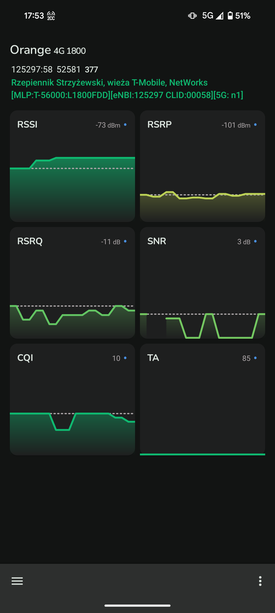Open the RSSI signal graph card
The image size is (275, 613).
(x=73, y=166)
